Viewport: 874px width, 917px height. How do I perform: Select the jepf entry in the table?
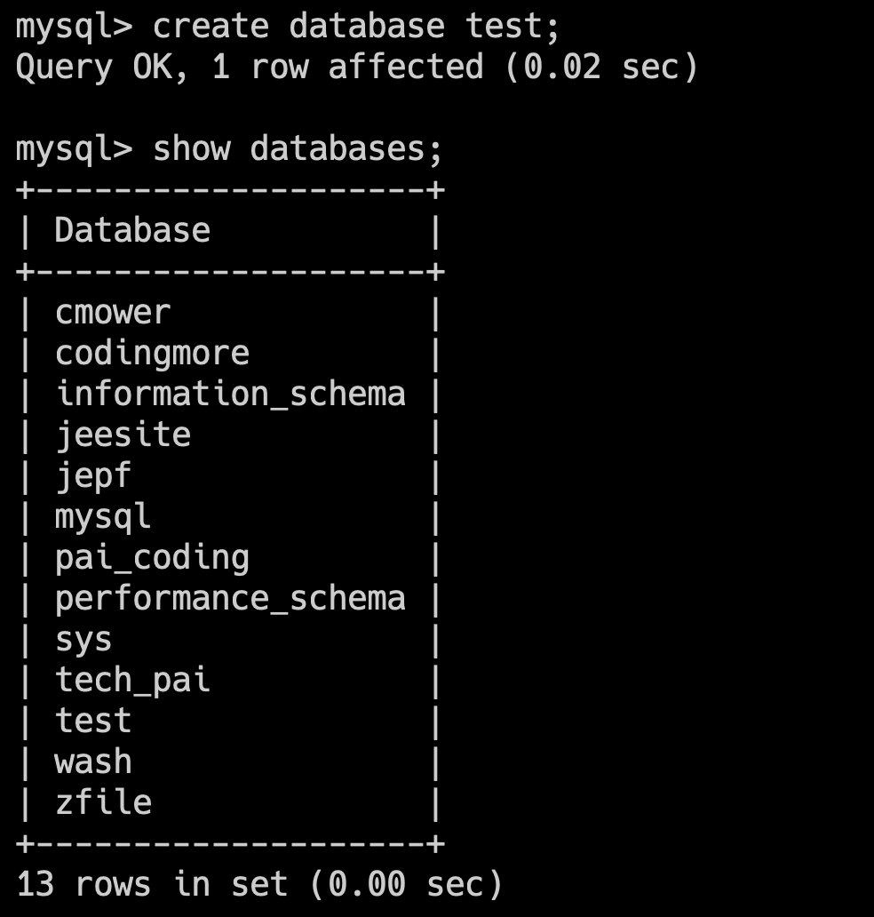click(x=93, y=475)
